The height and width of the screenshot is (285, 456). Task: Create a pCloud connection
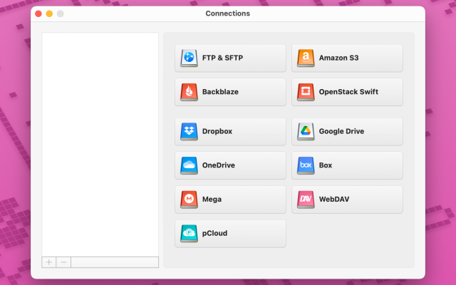(230, 233)
